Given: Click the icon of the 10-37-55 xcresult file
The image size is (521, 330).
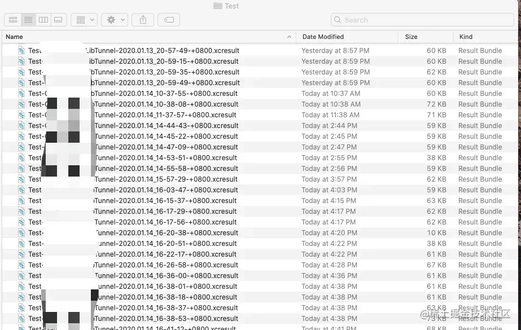Looking at the screenshot, I should [x=21, y=94].
